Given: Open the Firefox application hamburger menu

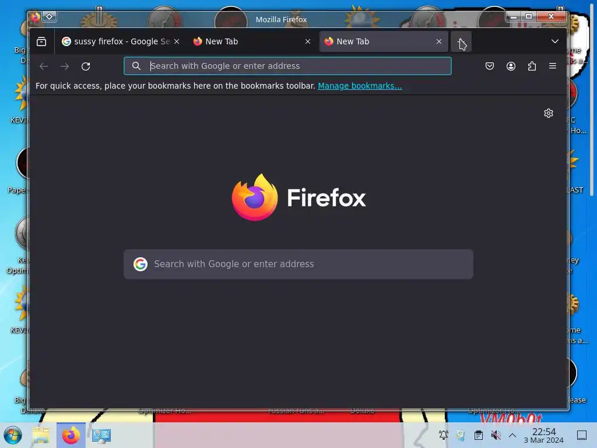Looking at the screenshot, I should 553,66.
